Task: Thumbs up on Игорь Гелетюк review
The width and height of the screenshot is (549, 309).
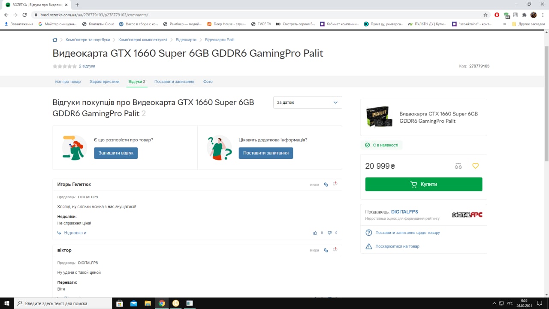Action: click(315, 233)
